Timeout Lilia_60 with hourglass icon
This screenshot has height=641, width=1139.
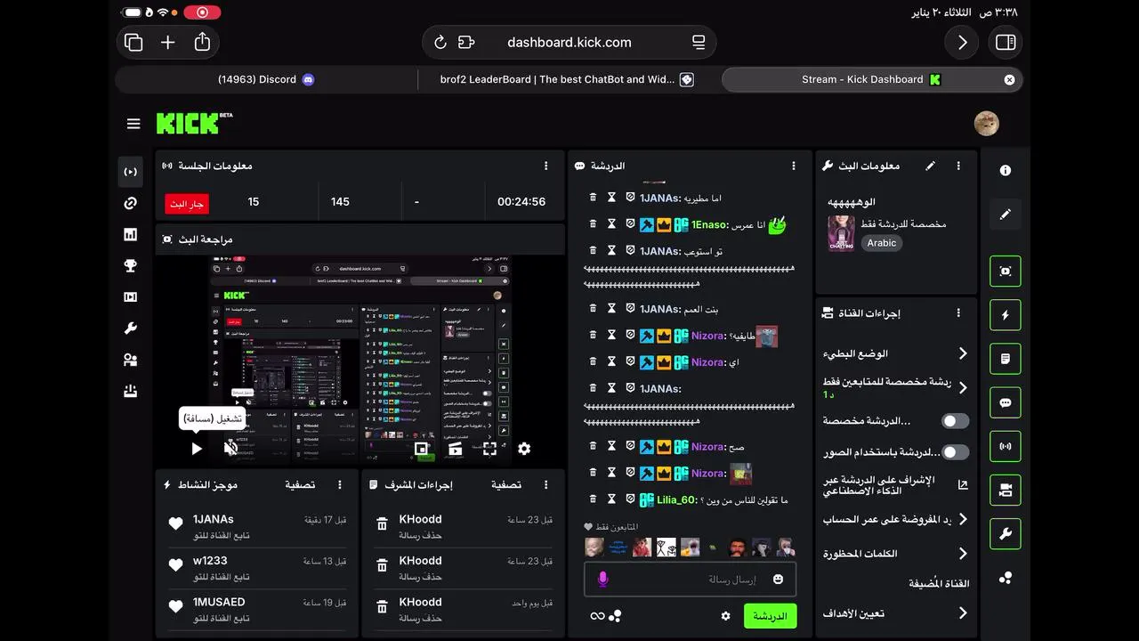click(611, 500)
